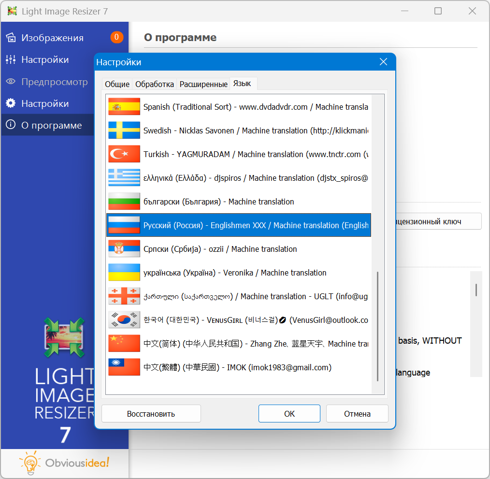Click the Serbia flag icon
Viewport: 490px width, 479px height.
pyautogui.click(x=124, y=249)
